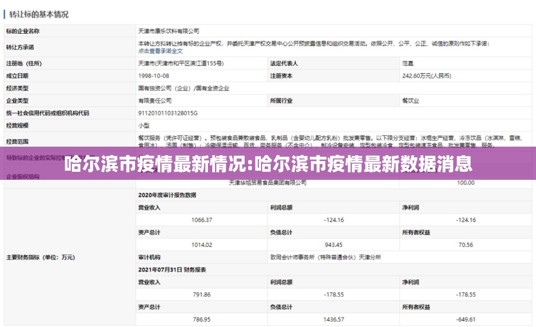Click 统一社会信用代码或组织机构代码 label
This screenshot has height=327, width=536.
tap(48, 113)
